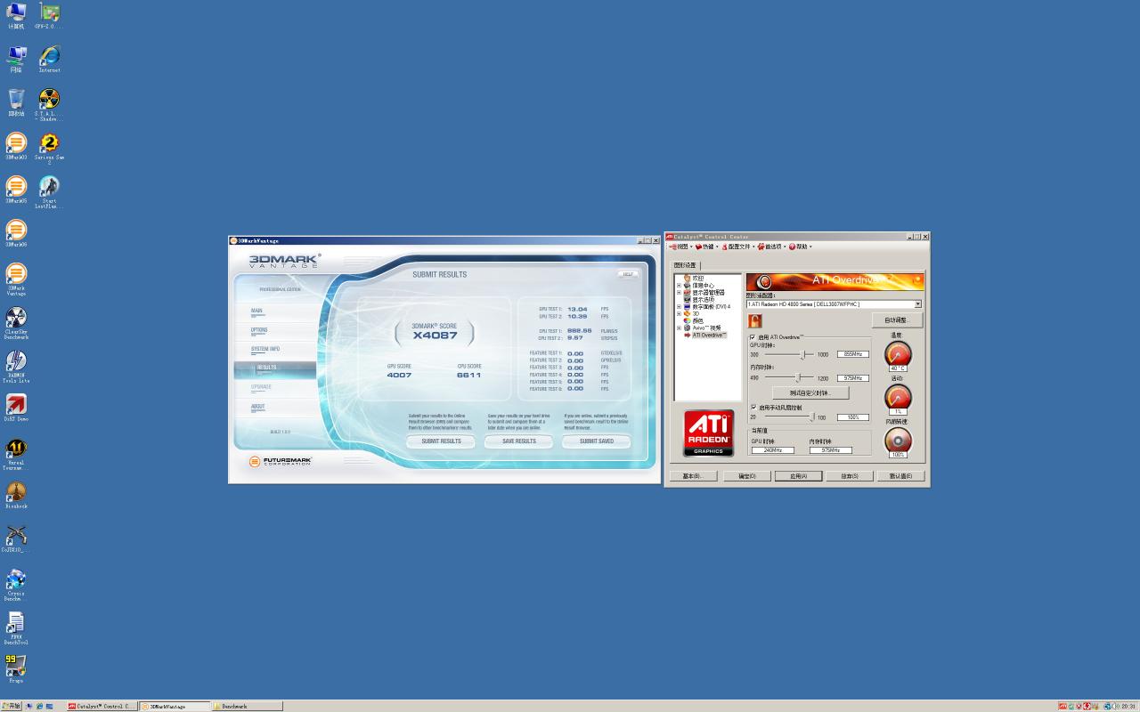Open the ABOUT page in 3DMark Vantage
1140x712 pixels.
[257, 407]
